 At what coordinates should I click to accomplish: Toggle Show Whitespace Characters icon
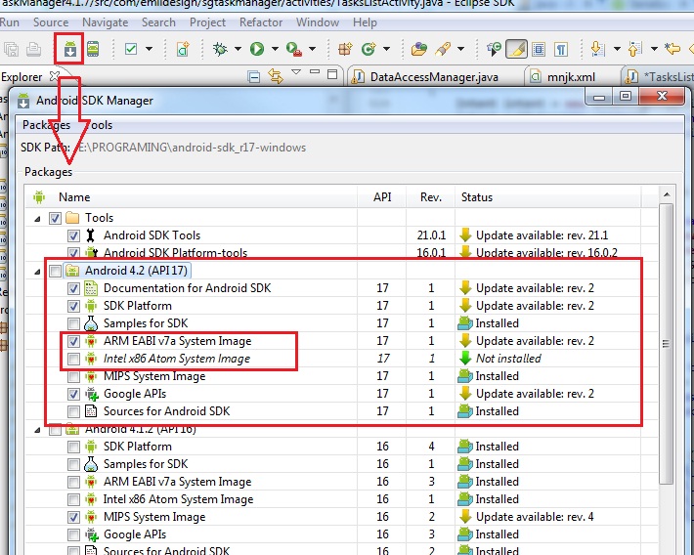pos(561,49)
